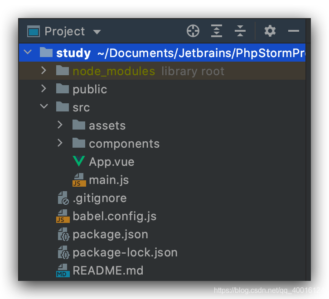Viewport: 329px width, 299px height.
Task: Click the JSON file icon beside package-lock.json
Action: click(63, 252)
